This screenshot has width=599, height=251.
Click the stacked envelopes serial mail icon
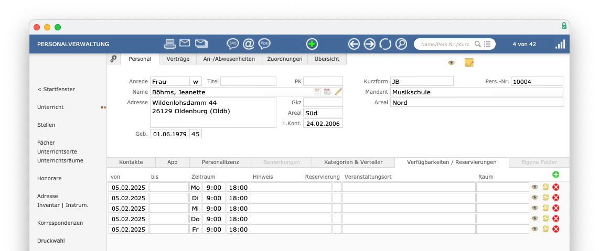click(201, 43)
